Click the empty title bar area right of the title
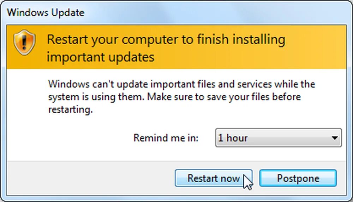Image resolution: width=353 pixels, height=202 pixels. (x=212, y=13)
